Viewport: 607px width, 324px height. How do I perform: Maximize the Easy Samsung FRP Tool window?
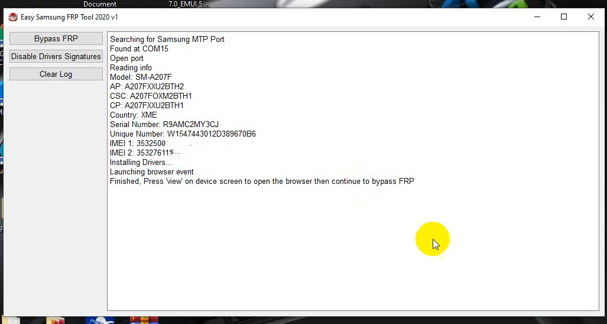click(564, 17)
